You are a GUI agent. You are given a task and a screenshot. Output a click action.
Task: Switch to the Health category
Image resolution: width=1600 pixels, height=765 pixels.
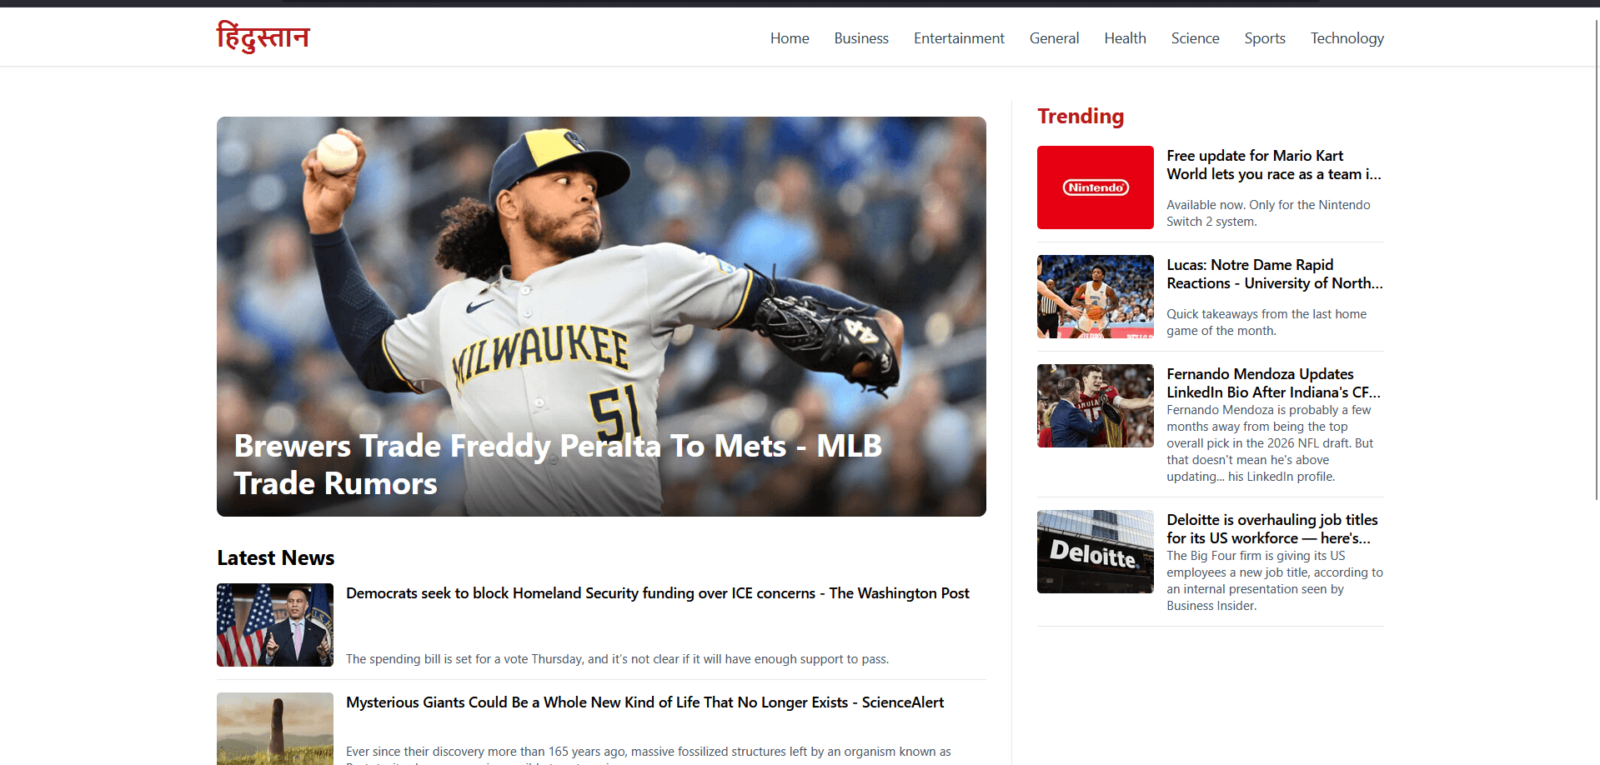point(1125,38)
